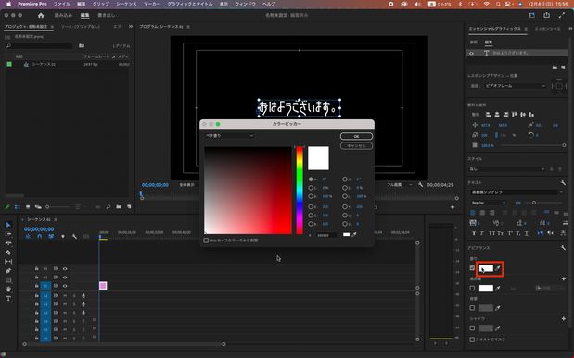574x358 pixels.
Task: Select the Ripple Edit tool
Action: pyautogui.click(x=8, y=243)
